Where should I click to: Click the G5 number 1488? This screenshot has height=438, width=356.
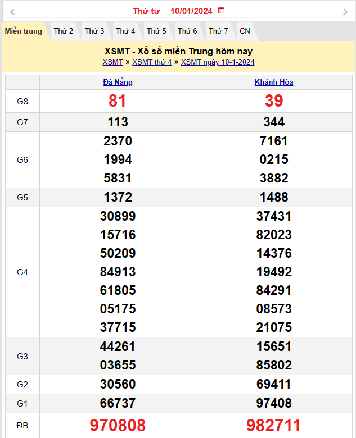[274, 197]
